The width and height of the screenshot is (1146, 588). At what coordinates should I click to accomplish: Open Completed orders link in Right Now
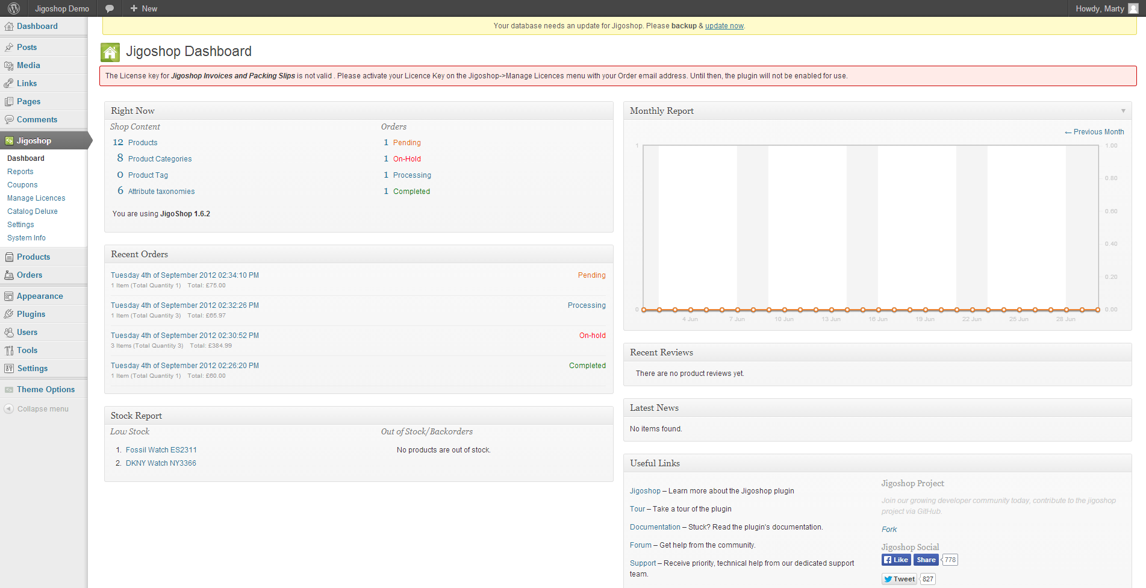(411, 192)
